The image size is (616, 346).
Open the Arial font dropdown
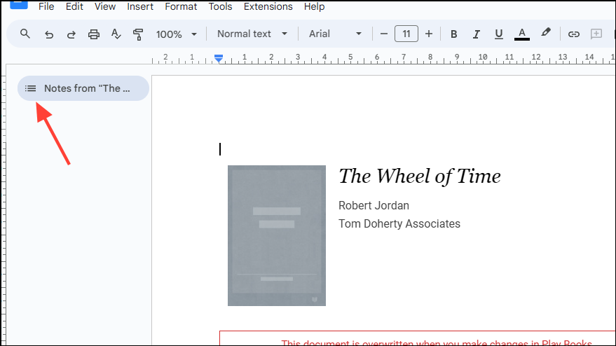pyautogui.click(x=336, y=34)
